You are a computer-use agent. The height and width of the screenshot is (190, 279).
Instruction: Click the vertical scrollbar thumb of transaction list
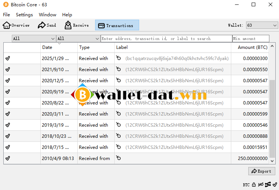[272, 119]
